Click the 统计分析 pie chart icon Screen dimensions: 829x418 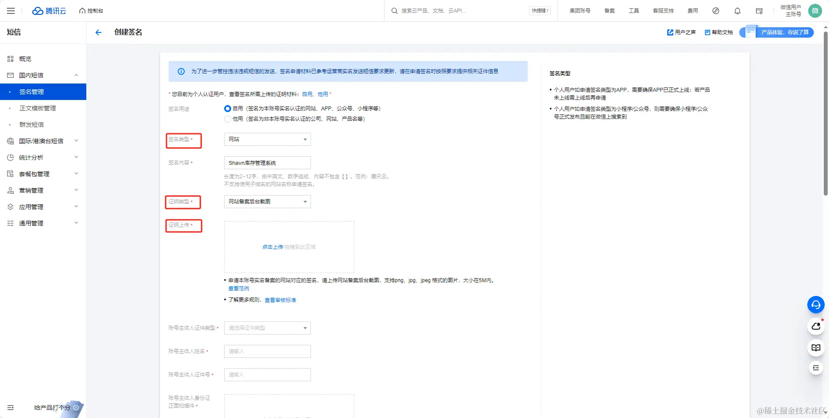click(10, 158)
